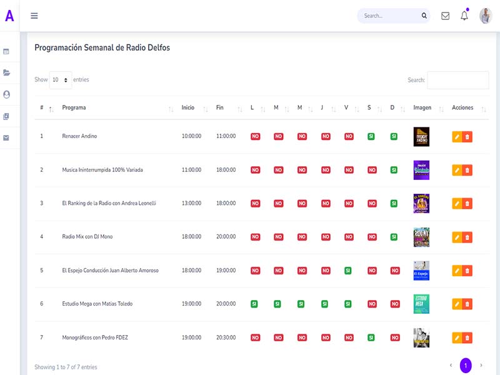Image resolution: width=500 pixels, height=375 pixels.
Task: Open the folder icon in left sidebar
Action: click(7, 72)
